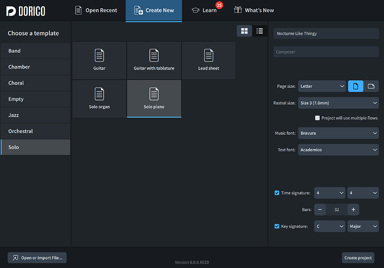Switch to list view of templates

(260, 31)
